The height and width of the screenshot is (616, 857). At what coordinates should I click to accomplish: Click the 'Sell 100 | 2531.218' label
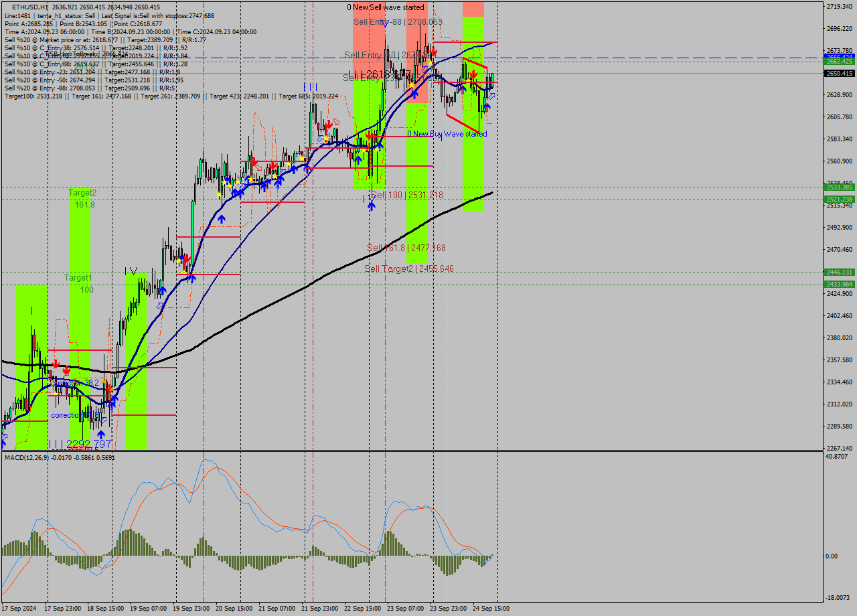coord(407,195)
